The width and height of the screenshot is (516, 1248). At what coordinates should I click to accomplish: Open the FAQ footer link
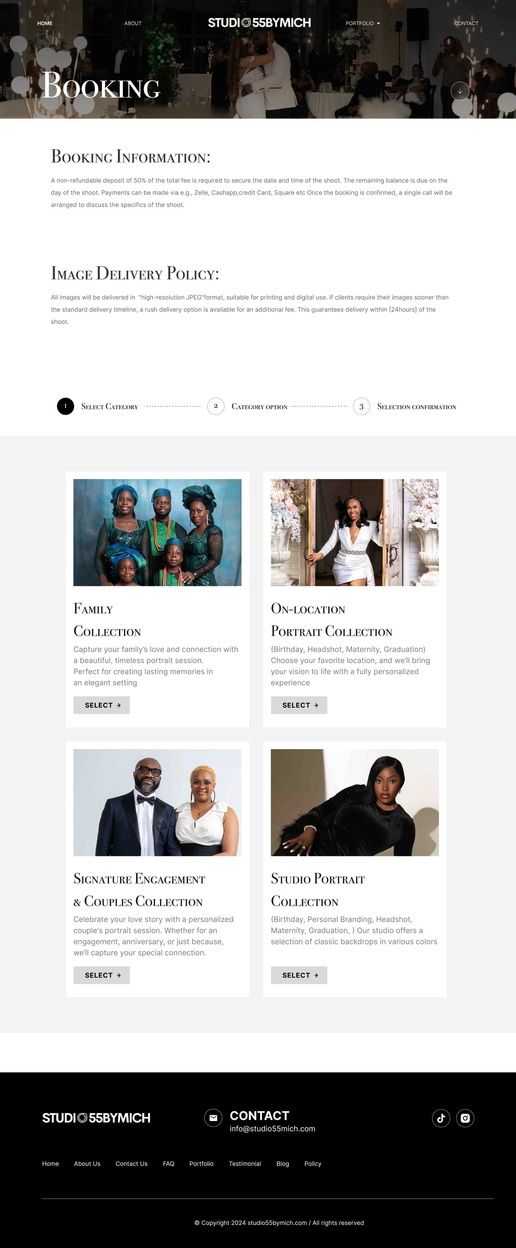tap(168, 1163)
